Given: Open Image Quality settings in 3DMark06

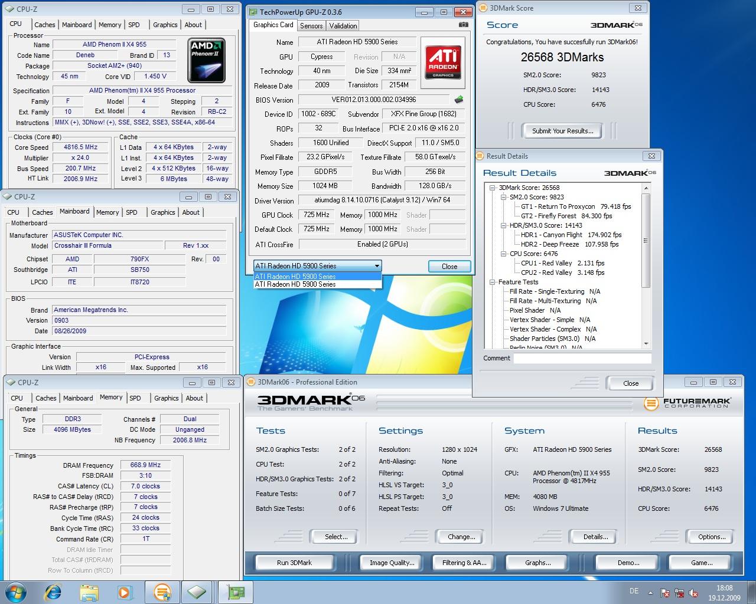Looking at the screenshot, I should 392,563.
